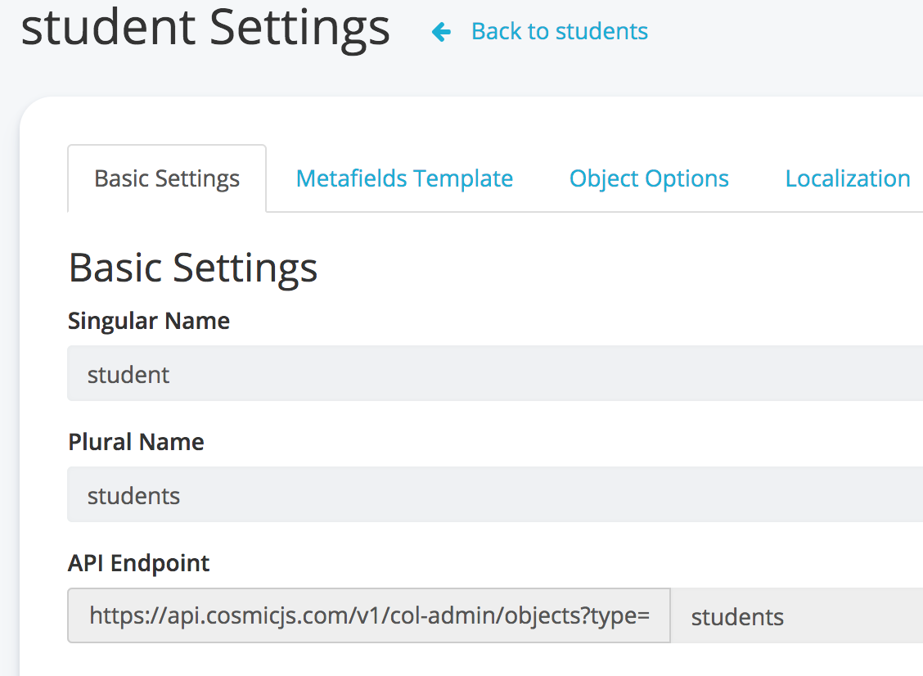This screenshot has height=676, width=923.
Task: Click the API Endpoint label
Action: [138, 563]
